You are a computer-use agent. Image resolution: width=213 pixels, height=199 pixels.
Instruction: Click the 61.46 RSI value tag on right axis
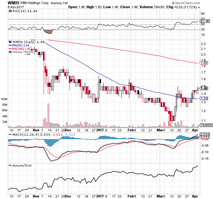coord(205,21)
